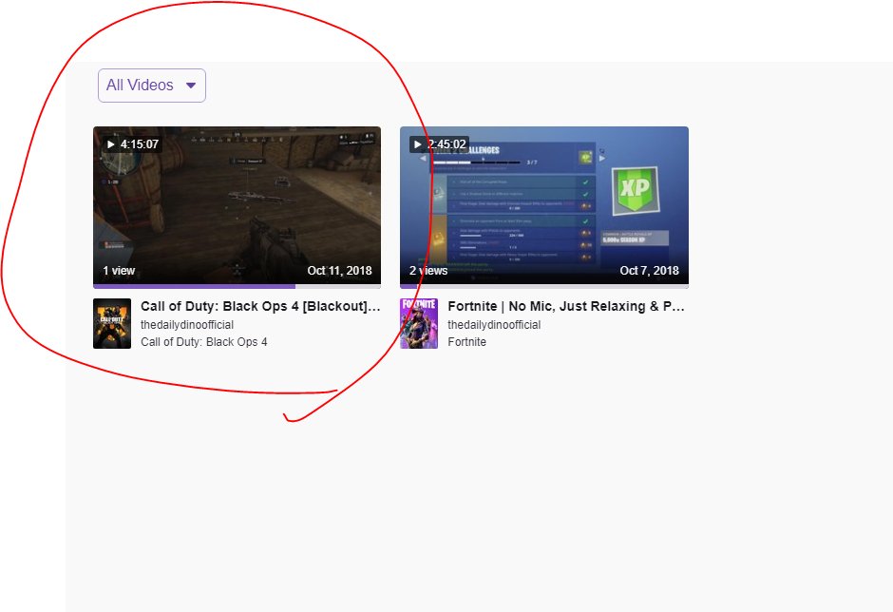Image resolution: width=893 pixels, height=612 pixels.
Task: Click the '2 views' count label
Action: (428, 271)
